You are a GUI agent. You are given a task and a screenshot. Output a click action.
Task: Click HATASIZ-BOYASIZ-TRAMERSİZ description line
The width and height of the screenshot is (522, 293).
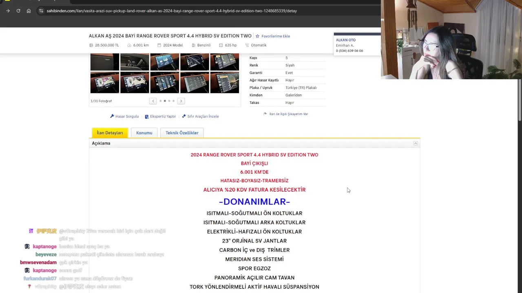(254, 181)
